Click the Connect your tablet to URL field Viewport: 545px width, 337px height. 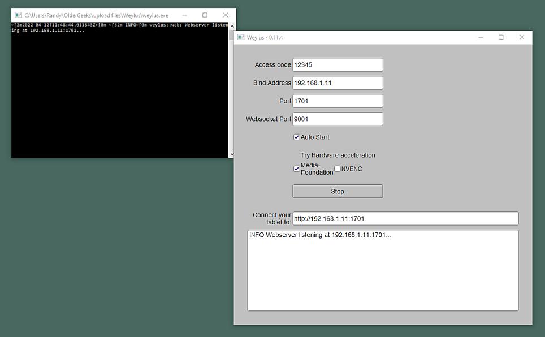click(405, 218)
